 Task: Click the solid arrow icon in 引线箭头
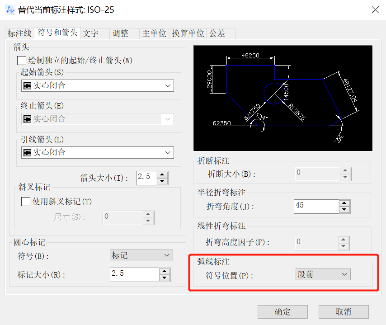[27, 153]
